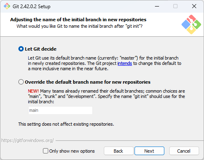The image size is (204, 160).
Task: Open the gitforwindows.org link
Action: 27,140
